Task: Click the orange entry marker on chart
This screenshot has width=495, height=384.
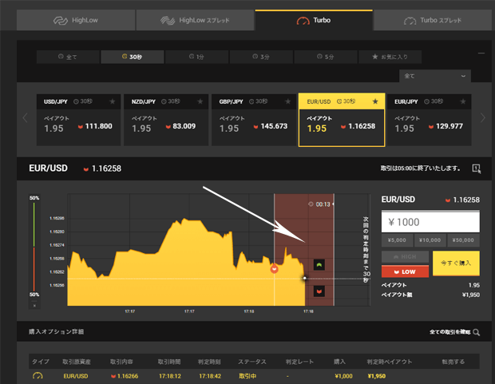Action: click(275, 269)
